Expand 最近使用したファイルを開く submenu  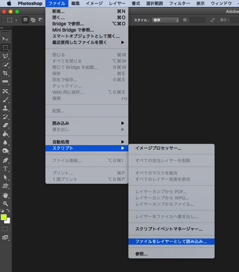pos(87,42)
